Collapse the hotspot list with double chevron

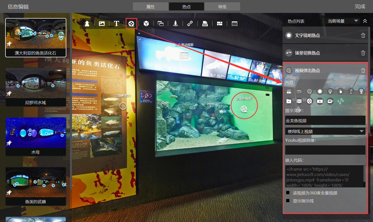point(365,21)
